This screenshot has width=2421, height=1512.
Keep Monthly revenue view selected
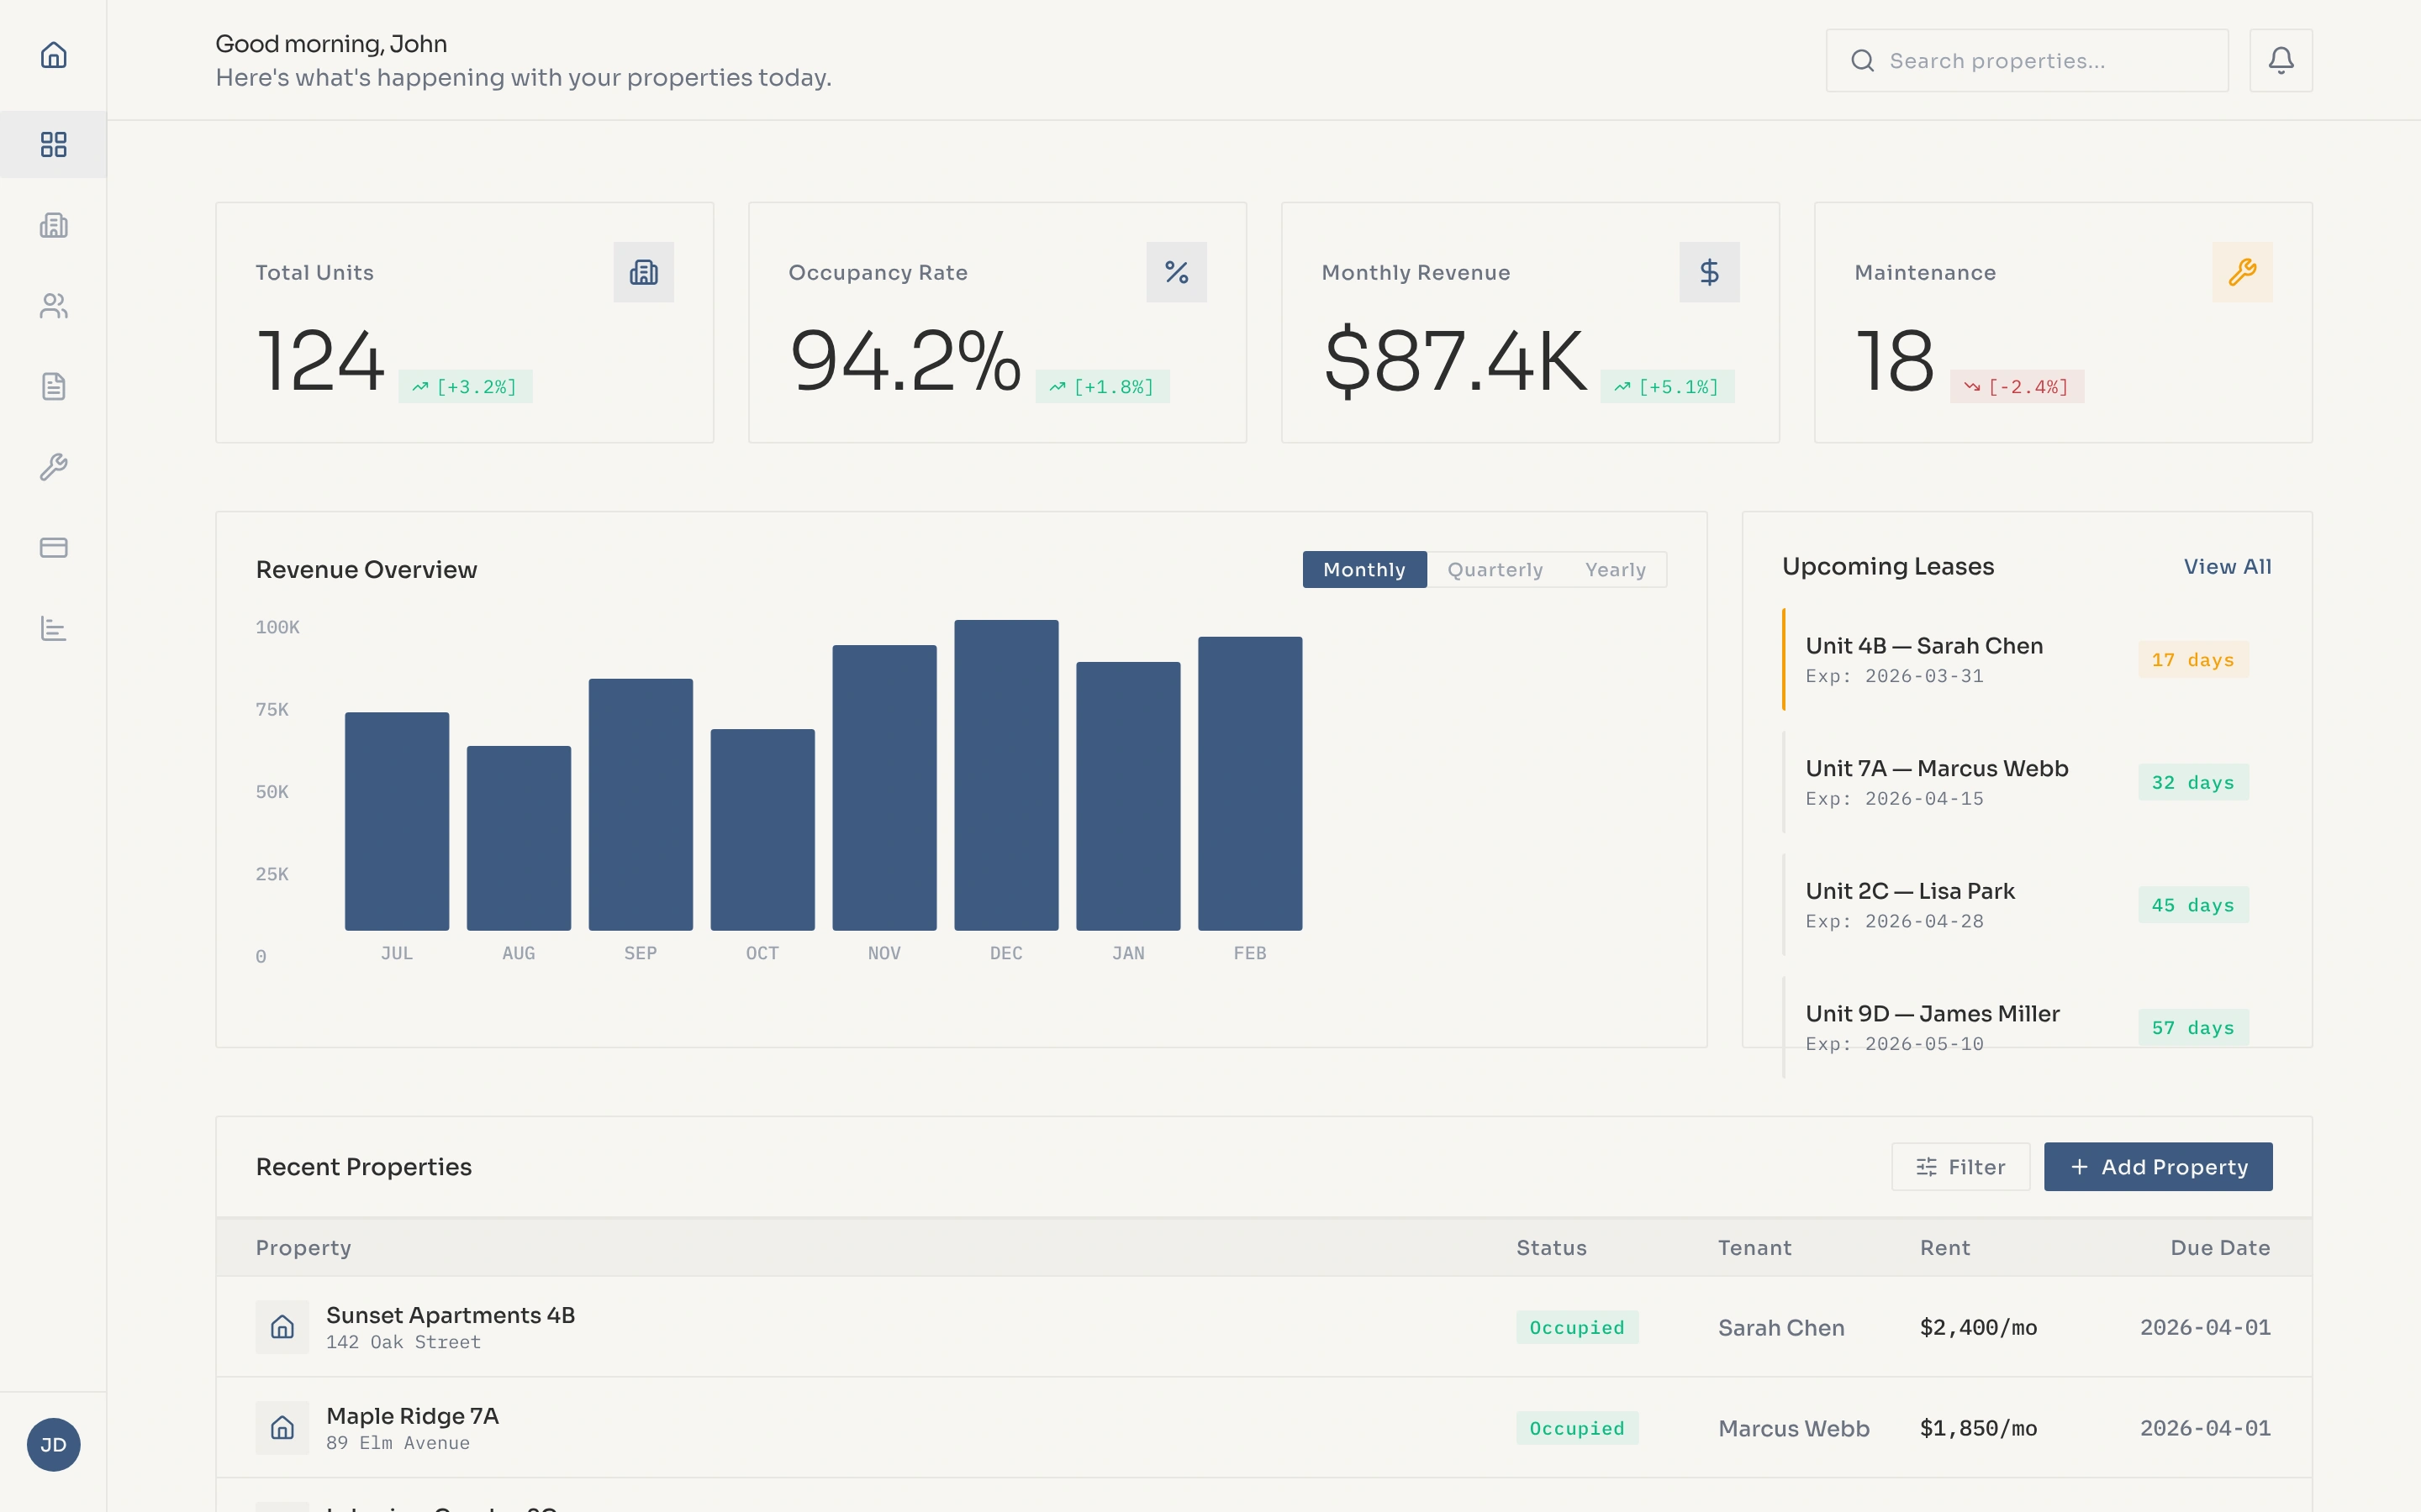(x=1363, y=569)
